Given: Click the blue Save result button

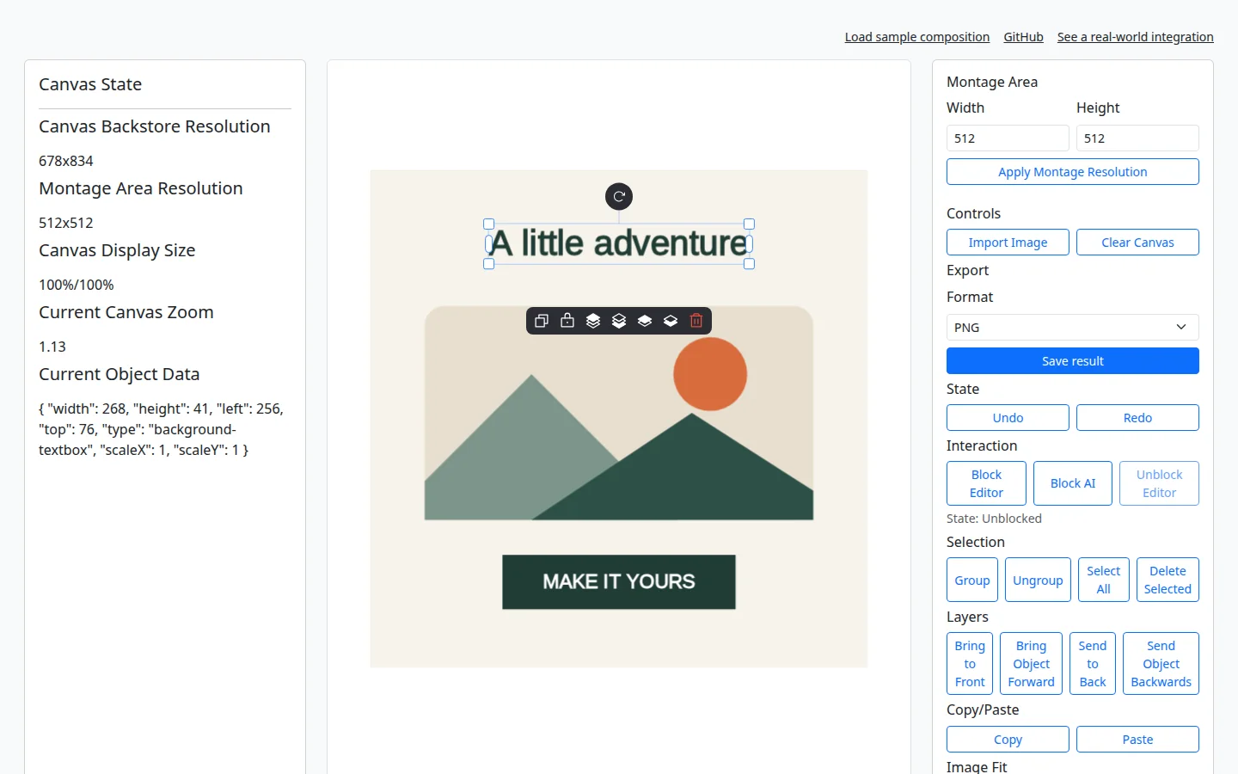Looking at the screenshot, I should 1073,361.
